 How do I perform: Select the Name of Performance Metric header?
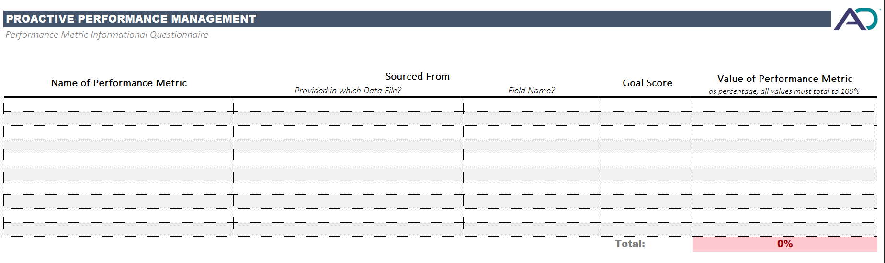tap(119, 83)
